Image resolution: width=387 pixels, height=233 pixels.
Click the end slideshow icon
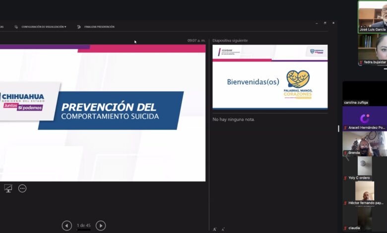[79, 27]
